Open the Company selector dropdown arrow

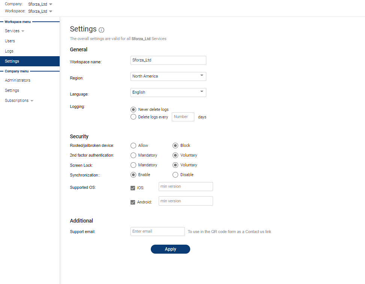click(51, 4)
